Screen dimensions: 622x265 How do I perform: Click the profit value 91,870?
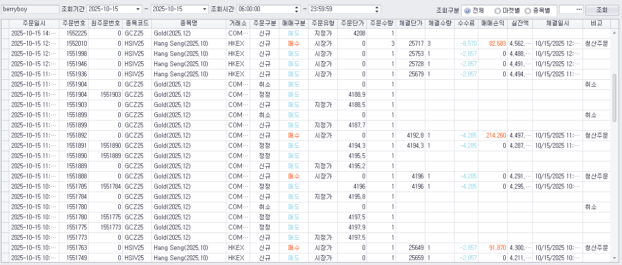497,248
